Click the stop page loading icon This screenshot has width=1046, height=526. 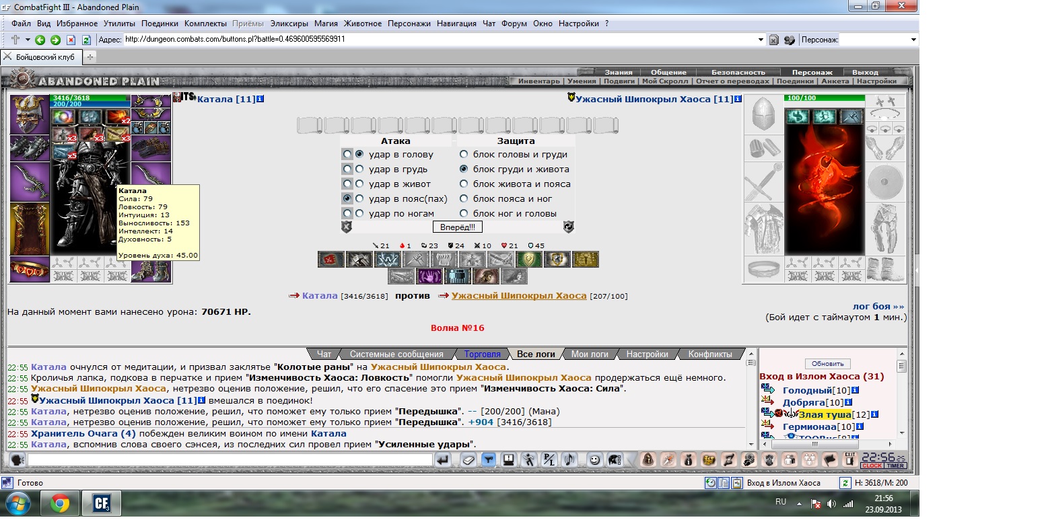coord(71,40)
